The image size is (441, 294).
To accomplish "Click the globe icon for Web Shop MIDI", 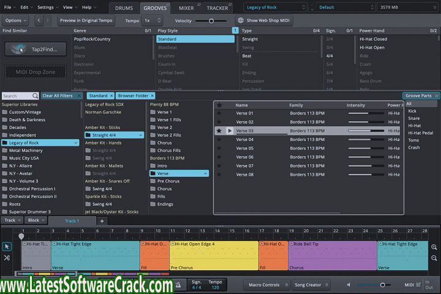I will [241, 20].
